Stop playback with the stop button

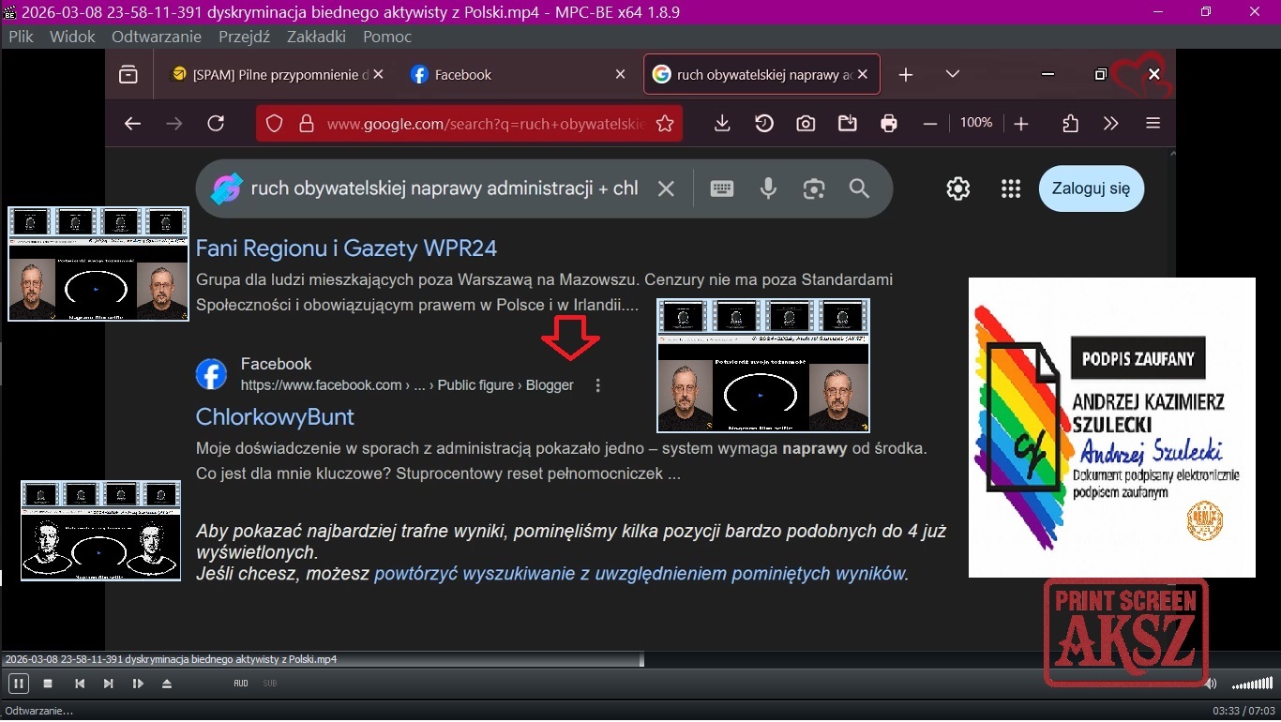coord(48,684)
